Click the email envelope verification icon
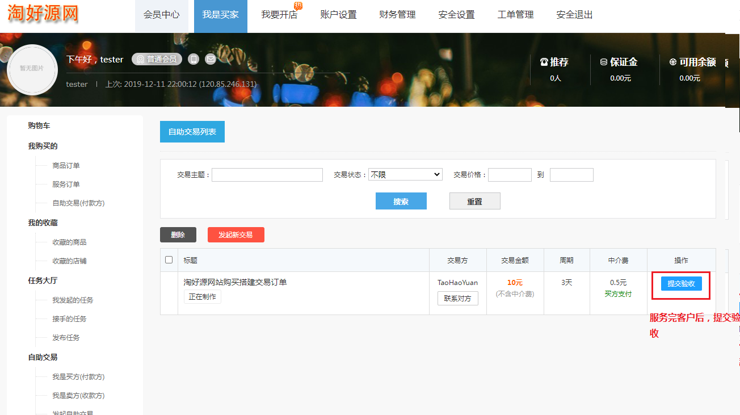The image size is (740, 415). coord(211,59)
